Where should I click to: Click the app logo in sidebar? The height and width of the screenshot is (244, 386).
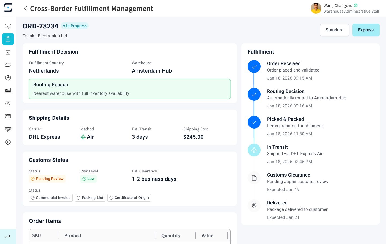pos(8,8)
